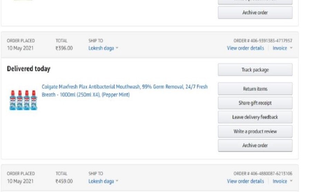Click the ₹396.00 order total
Screen dimensions: 328x192
click(64, 48)
